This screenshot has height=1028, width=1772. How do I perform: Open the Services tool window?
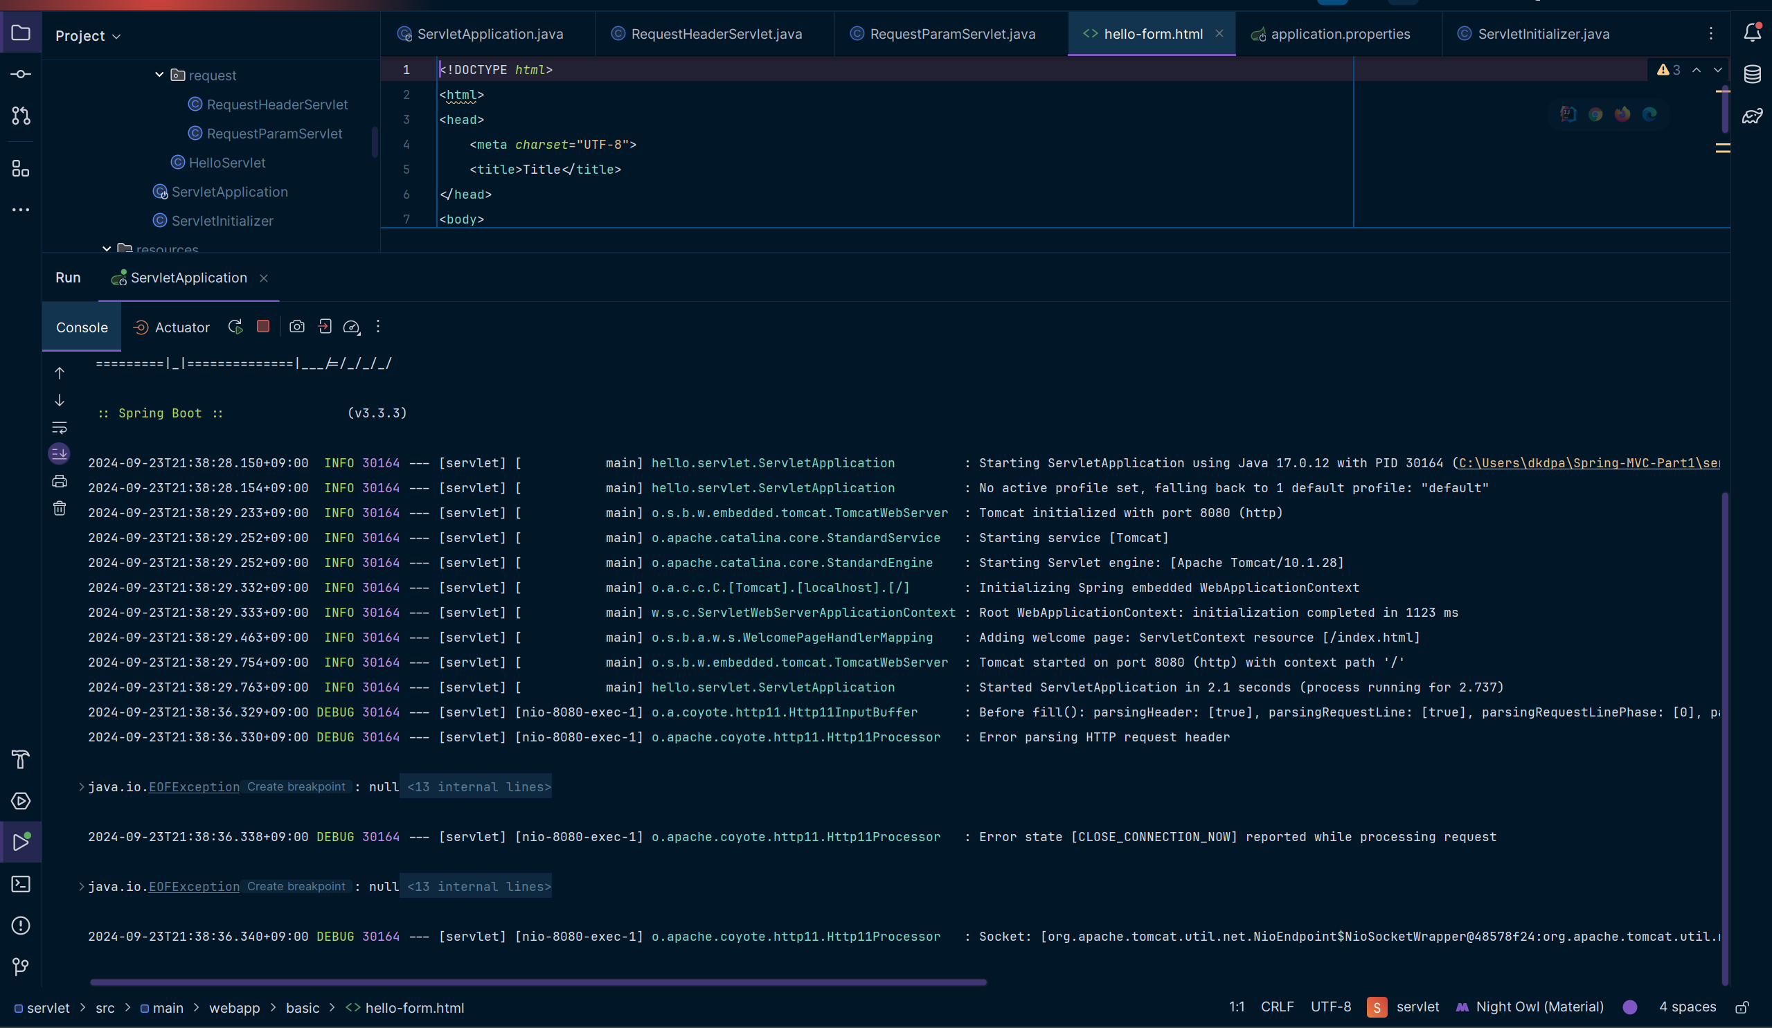tap(20, 801)
